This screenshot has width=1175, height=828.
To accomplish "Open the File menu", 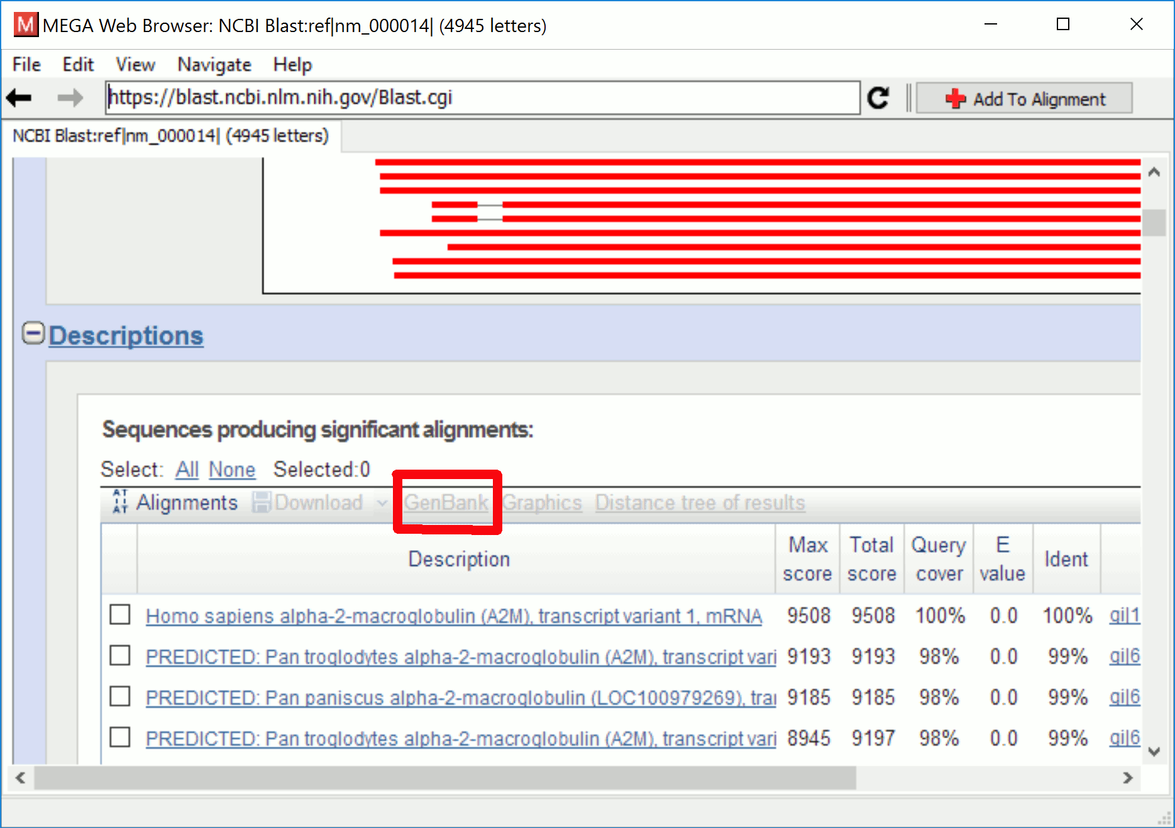I will click(26, 64).
